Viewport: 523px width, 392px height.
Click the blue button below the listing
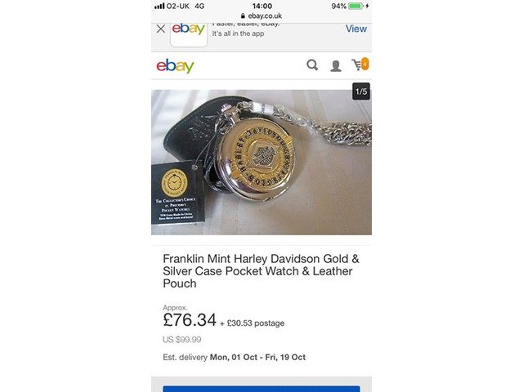pos(261,389)
